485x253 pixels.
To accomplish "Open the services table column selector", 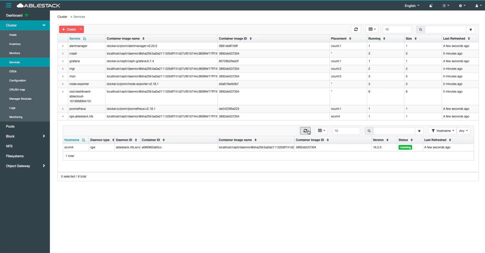I will (x=372, y=29).
